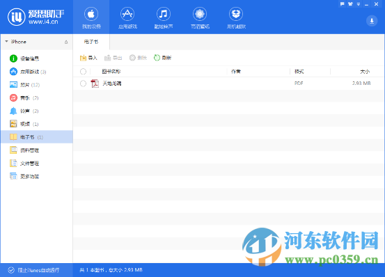Toggle the select-all circle in table header

pos(84,72)
